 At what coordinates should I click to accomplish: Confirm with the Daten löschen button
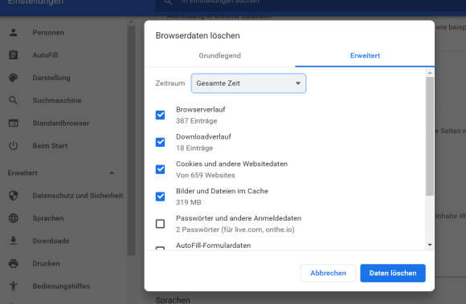393,274
